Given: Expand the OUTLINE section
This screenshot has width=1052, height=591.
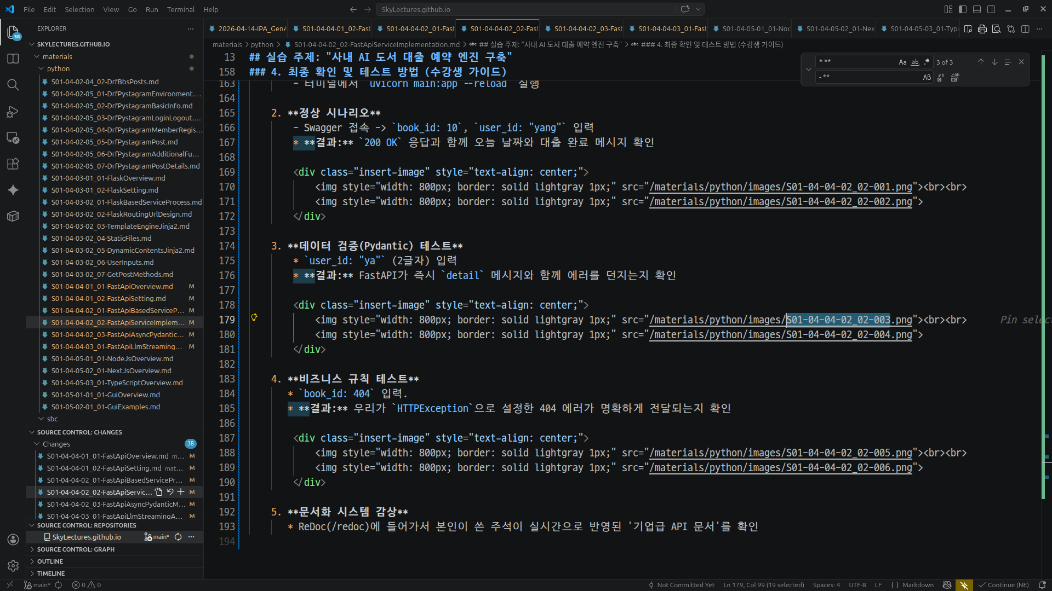Looking at the screenshot, I should coord(50,561).
